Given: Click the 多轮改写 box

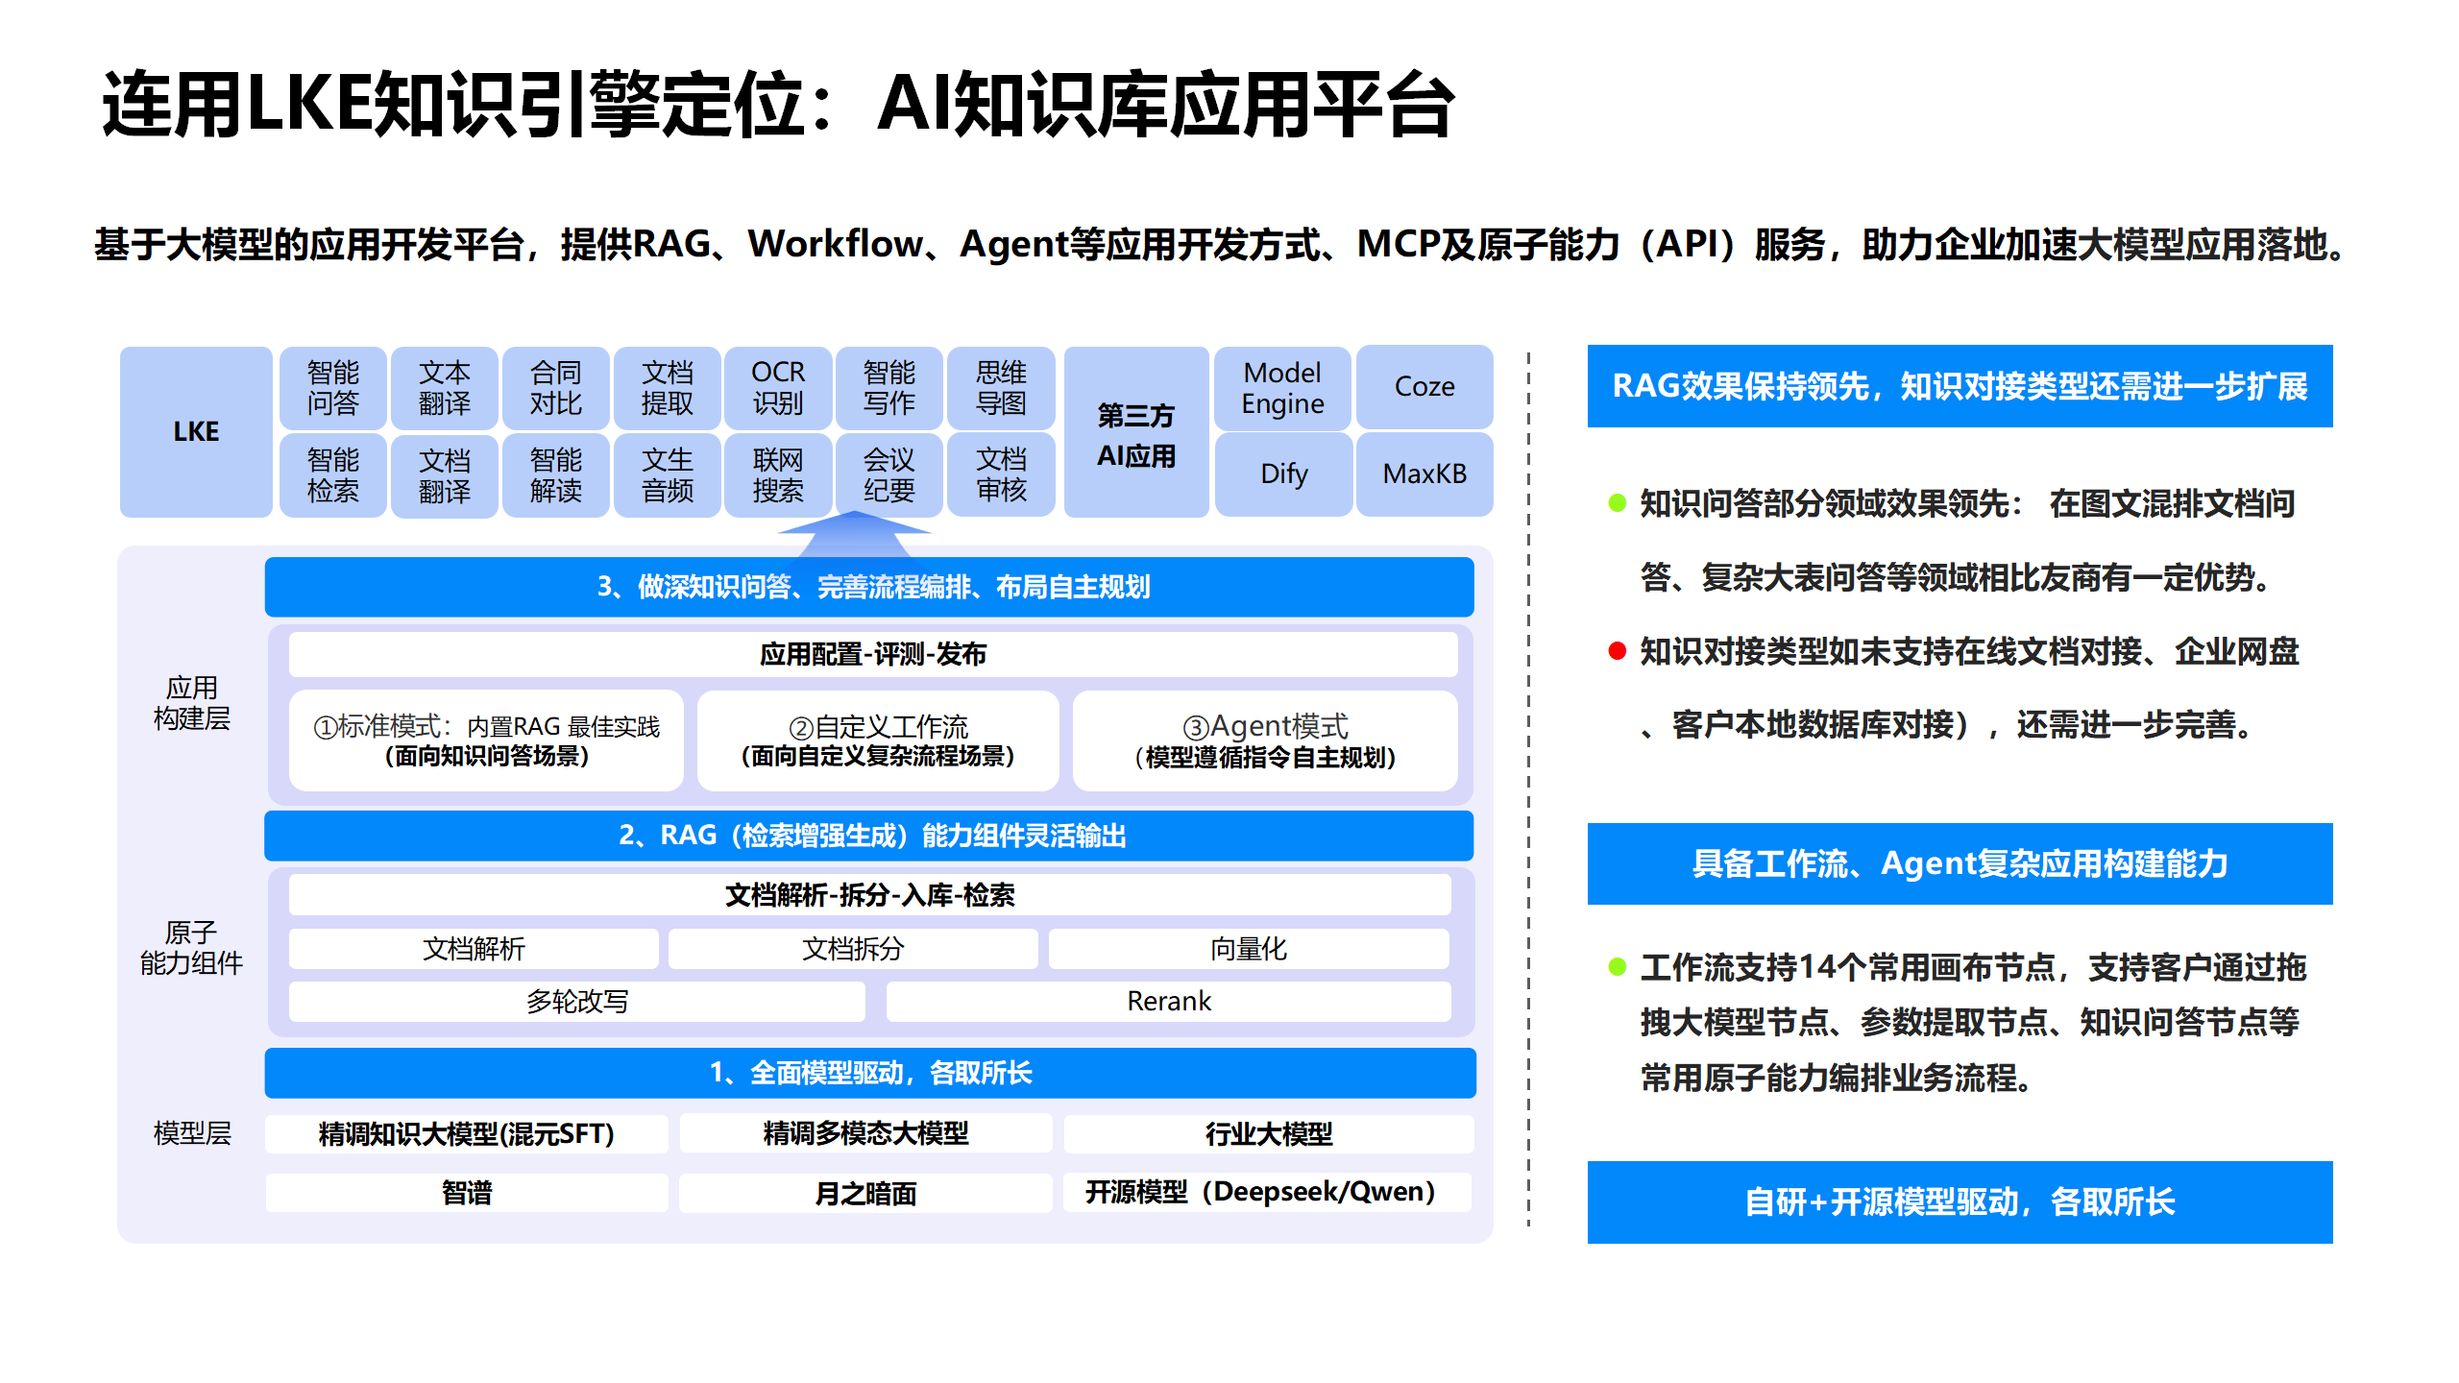Looking at the screenshot, I should (576, 1002).
